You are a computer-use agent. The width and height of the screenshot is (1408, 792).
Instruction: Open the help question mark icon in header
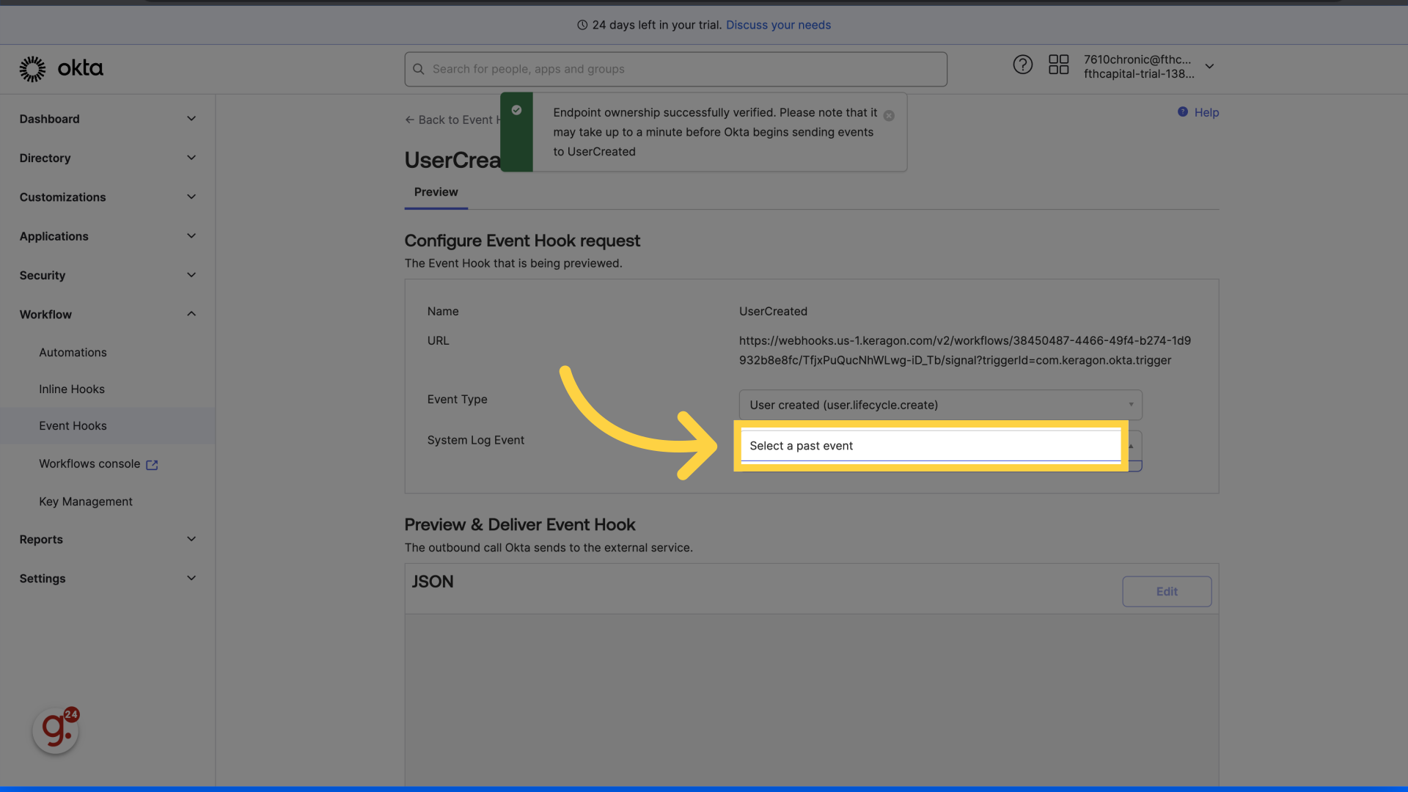click(x=1022, y=65)
